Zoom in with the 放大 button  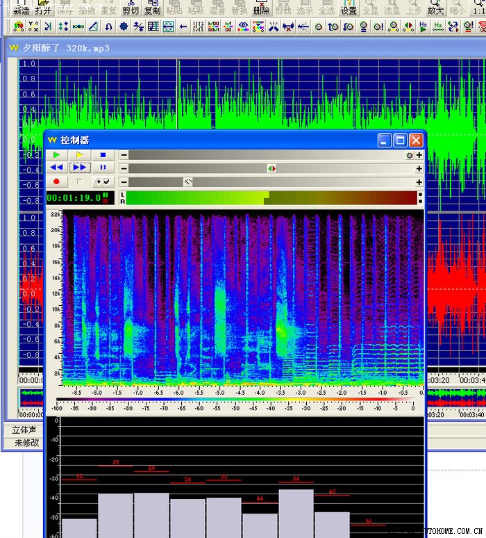pyautogui.click(x=435, y=8)
